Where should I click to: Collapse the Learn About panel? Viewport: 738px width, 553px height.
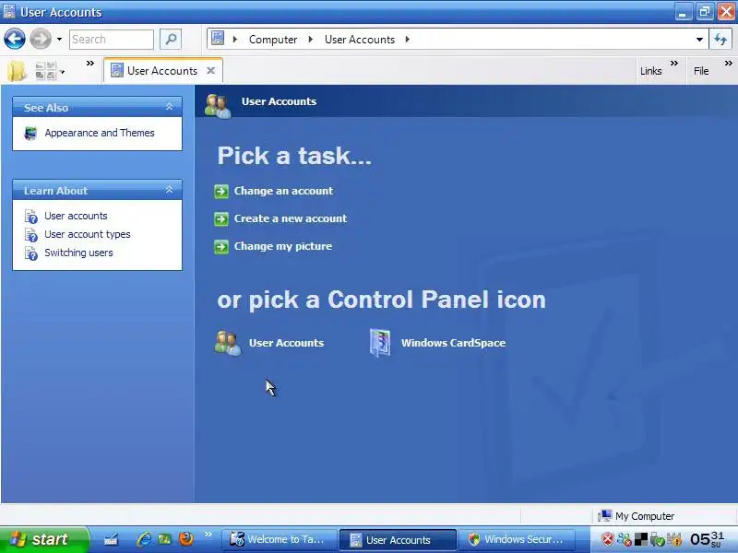coord(169,190)
